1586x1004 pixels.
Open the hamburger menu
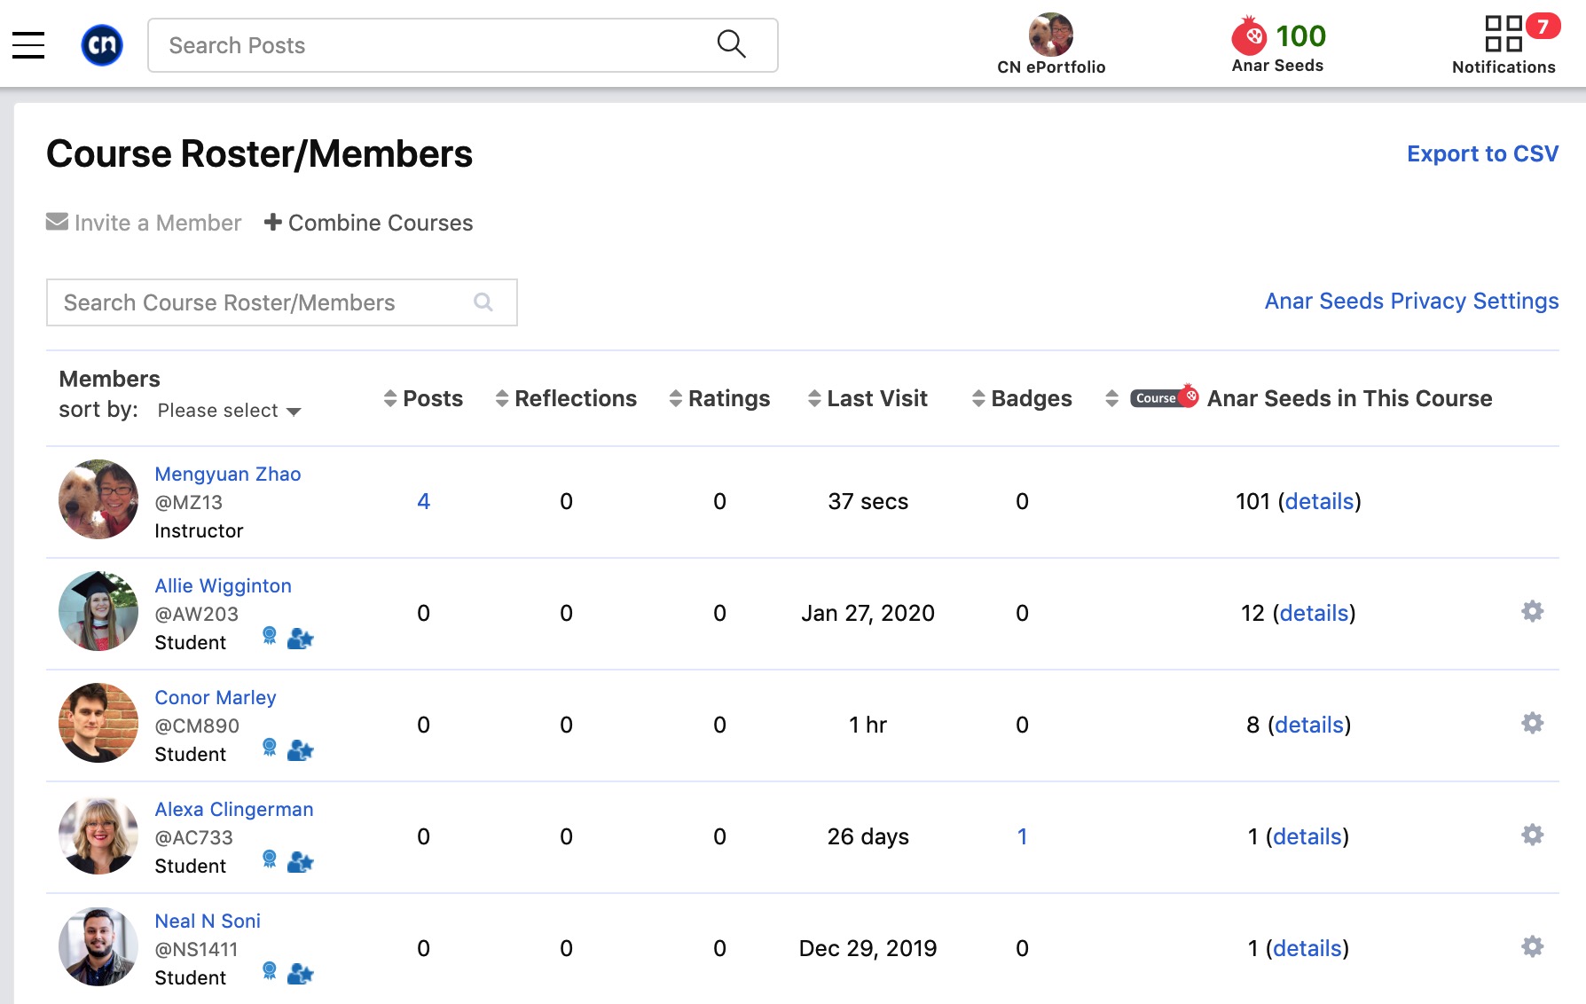click(28, 44)
